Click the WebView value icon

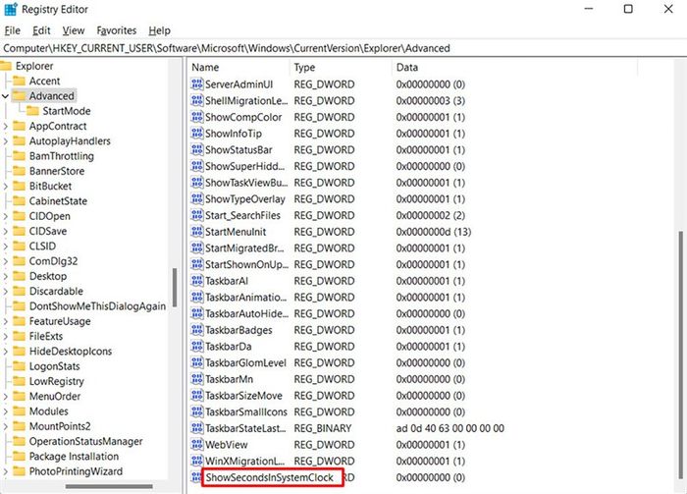point(197,445)
